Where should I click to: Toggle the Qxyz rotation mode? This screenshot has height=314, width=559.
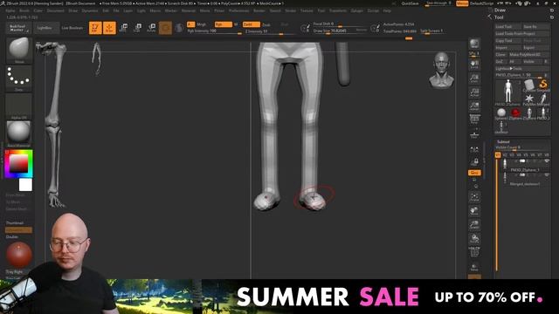[x=474, y=173]
